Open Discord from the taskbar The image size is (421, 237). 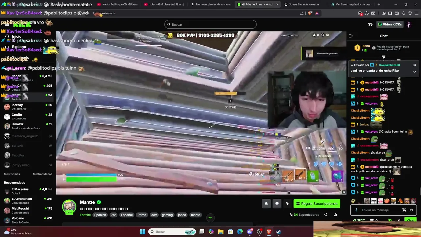pyautogui.click(x=250, y=232)
